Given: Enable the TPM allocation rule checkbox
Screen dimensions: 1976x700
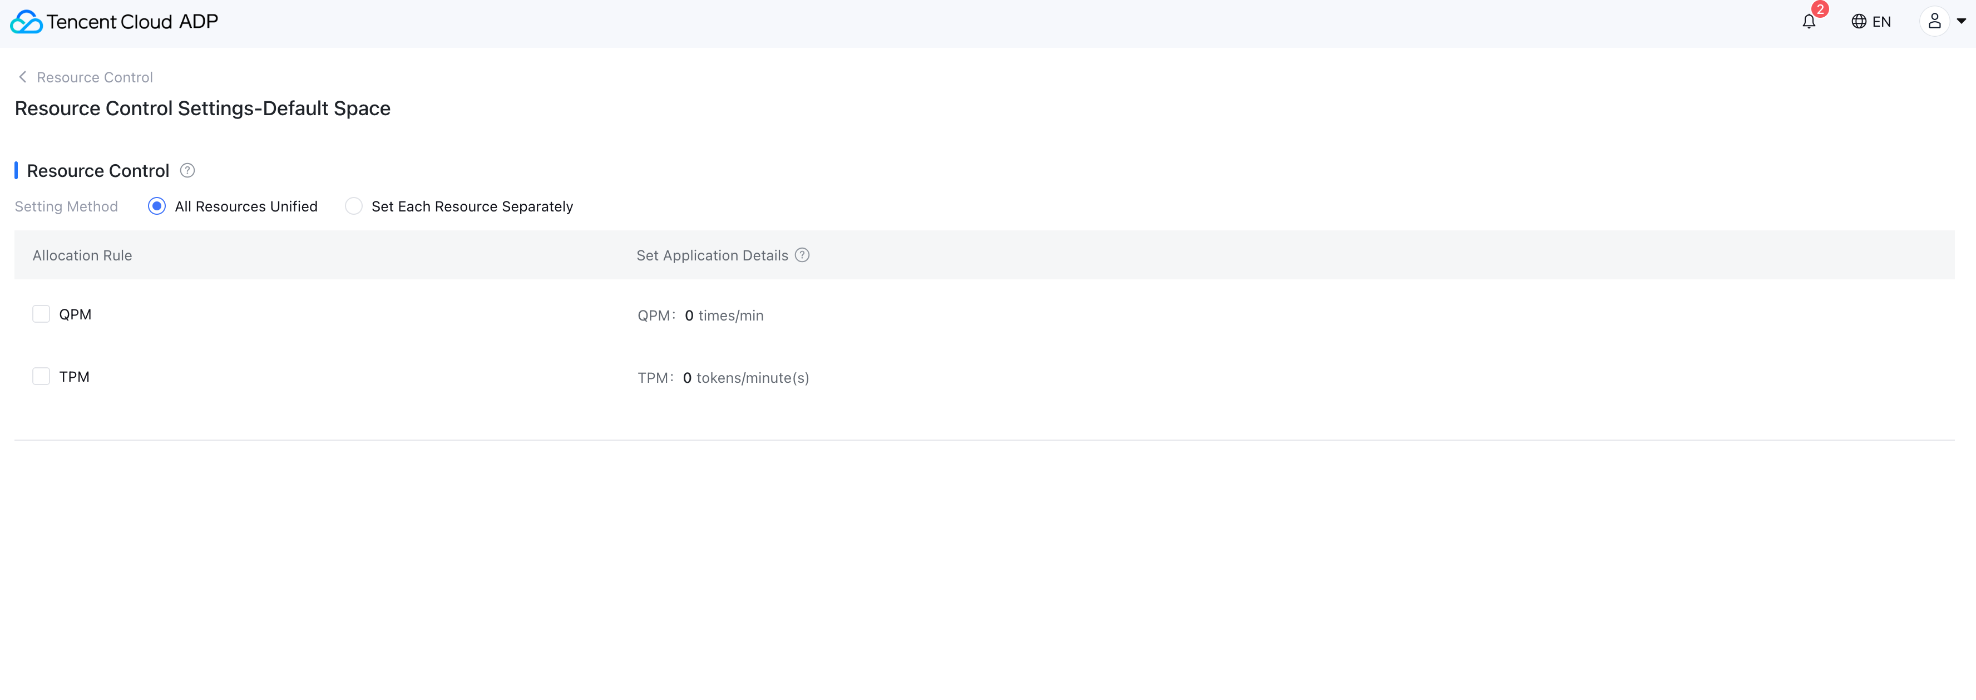Looking at the screenshot, I should tap(41, 376).
